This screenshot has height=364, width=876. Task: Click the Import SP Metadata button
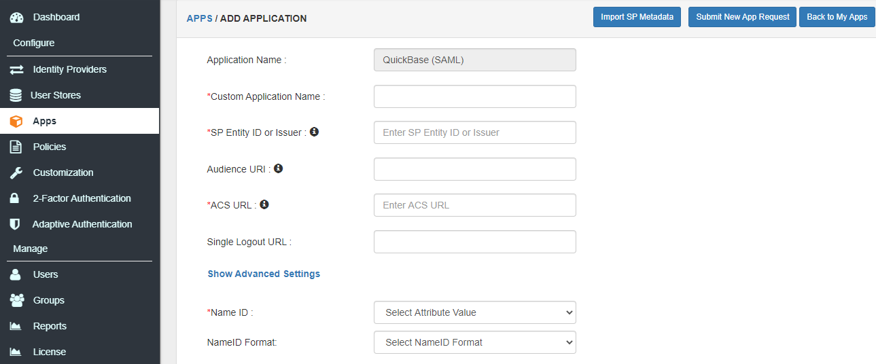637,17
